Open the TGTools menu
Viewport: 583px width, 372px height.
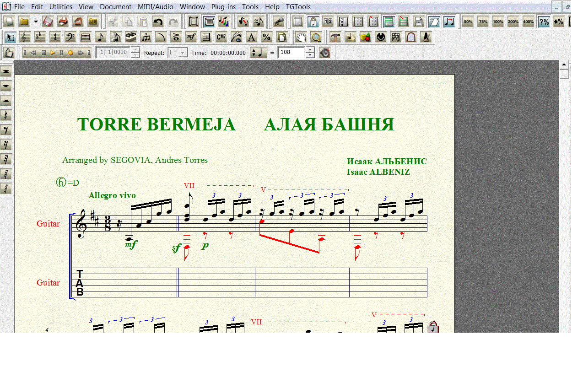point(298,7)
